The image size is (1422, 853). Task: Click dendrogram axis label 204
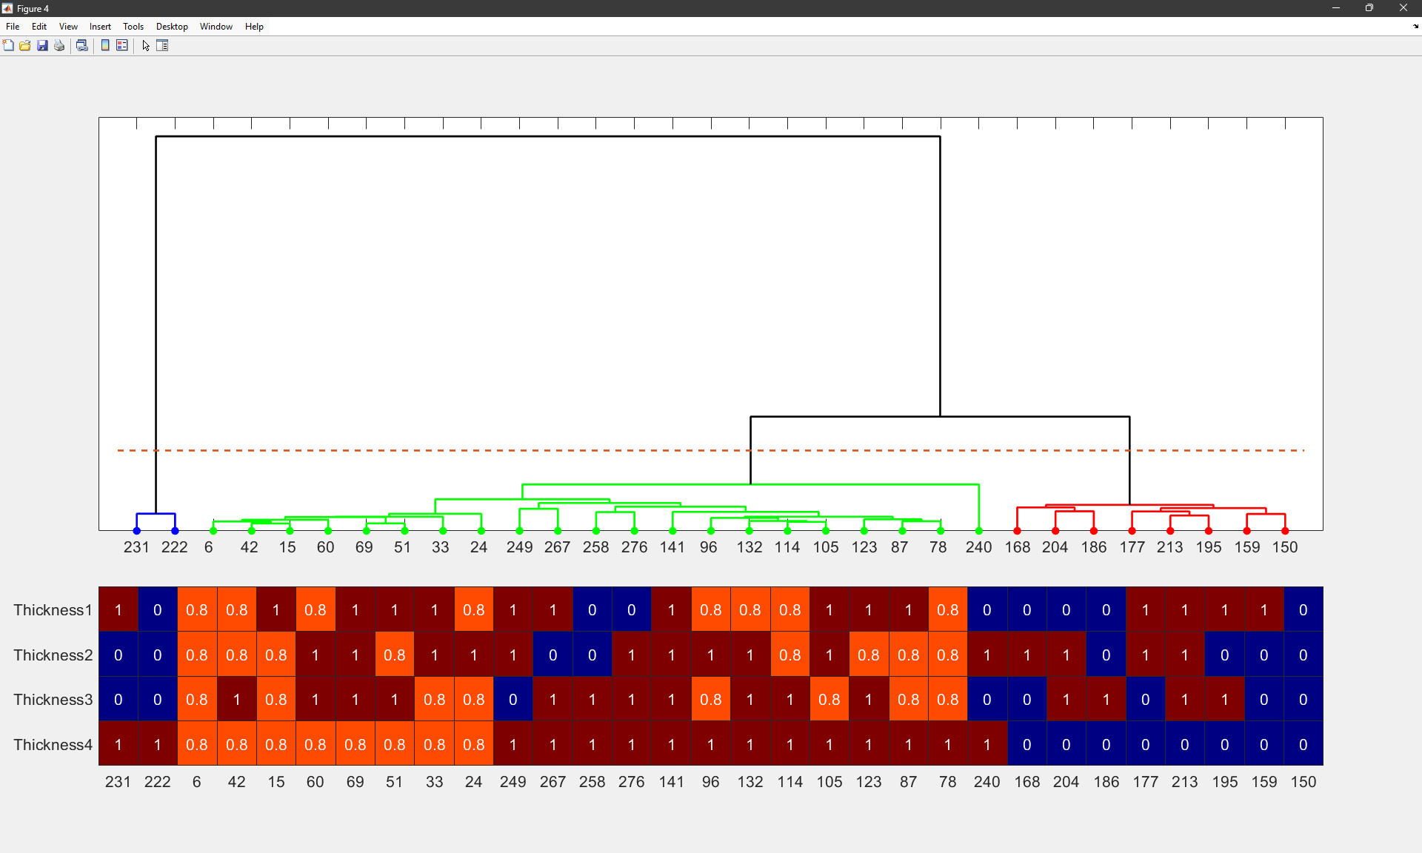[x=1055, y=547]
